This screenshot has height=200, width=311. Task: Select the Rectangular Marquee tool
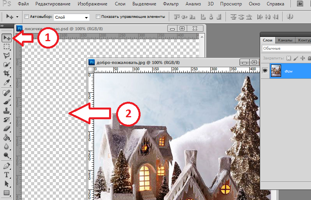(7, 47)
